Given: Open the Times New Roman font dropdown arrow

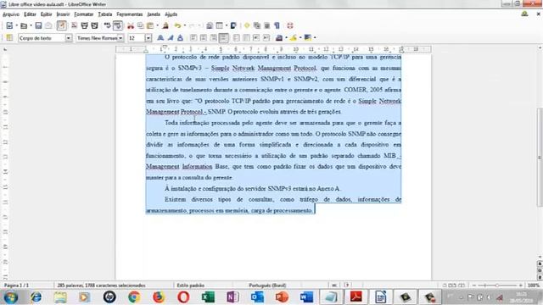Looking at the screenshot, I should coord(120,38).
